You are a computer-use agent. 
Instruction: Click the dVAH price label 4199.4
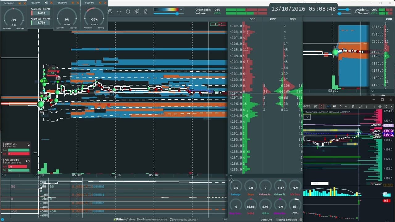[388, 131]
